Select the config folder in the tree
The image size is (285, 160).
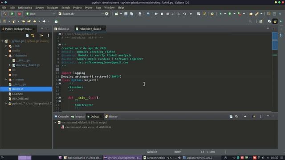[x=16, y=51]
